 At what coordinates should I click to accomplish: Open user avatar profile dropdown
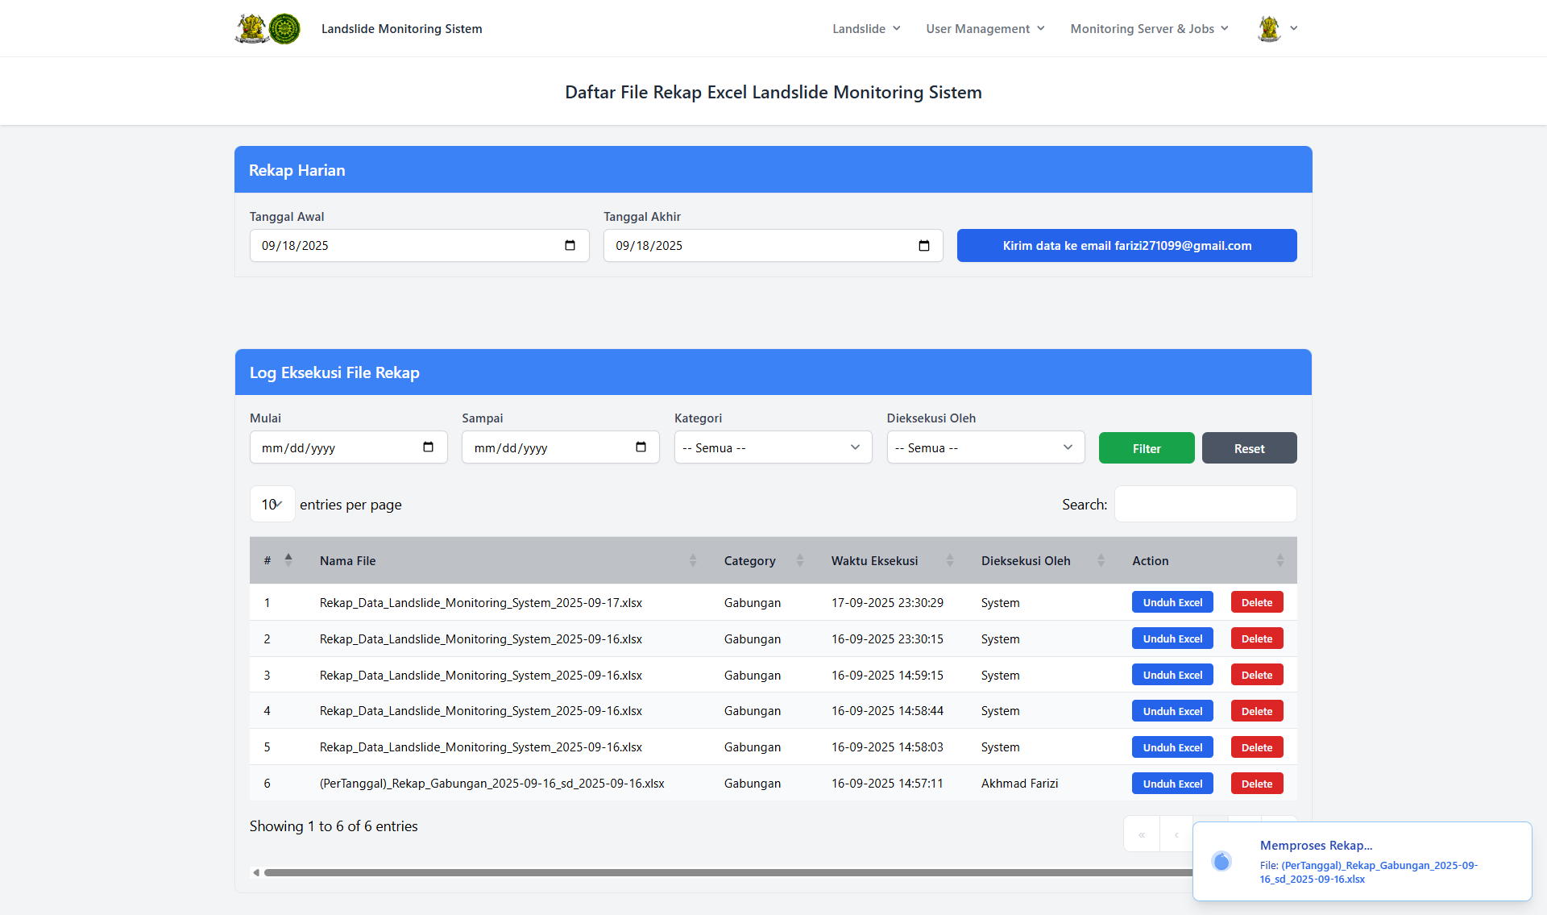point(1277,28)
